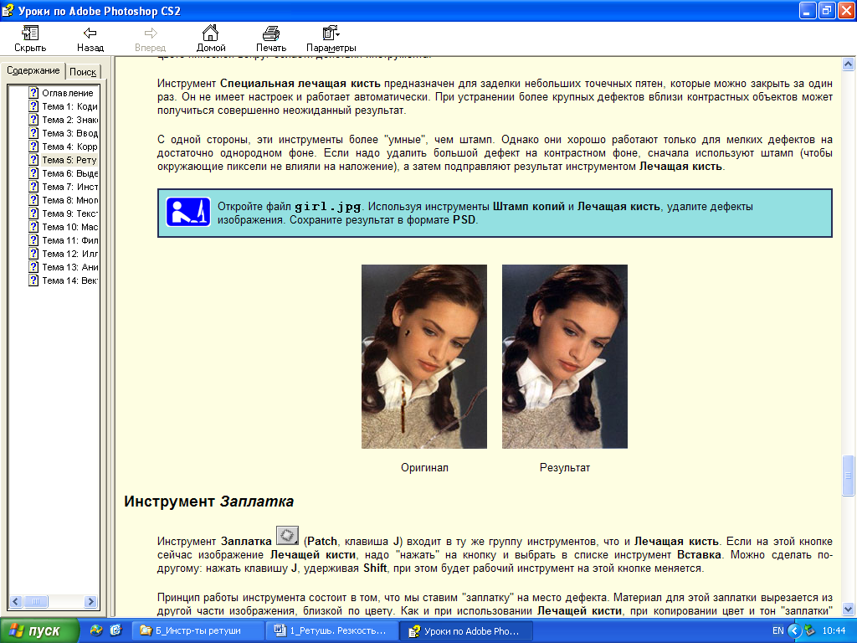Click the EN language indicator in tray

[x=777, y=630]
